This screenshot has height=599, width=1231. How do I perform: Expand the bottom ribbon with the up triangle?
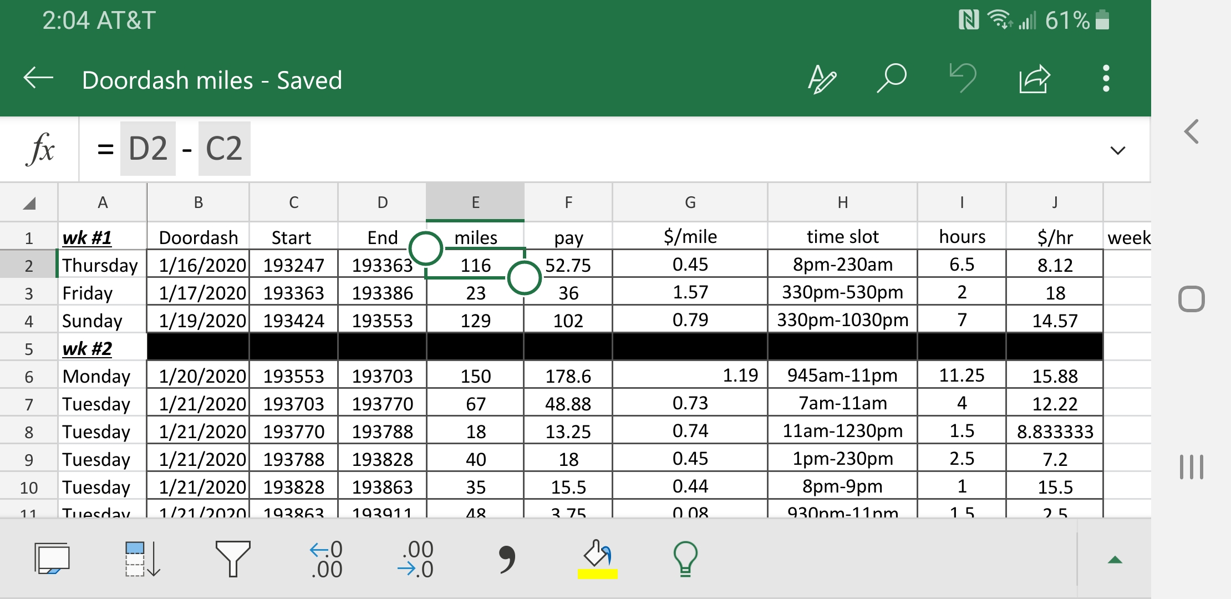pyautogui.click(x=1115, y=560)
